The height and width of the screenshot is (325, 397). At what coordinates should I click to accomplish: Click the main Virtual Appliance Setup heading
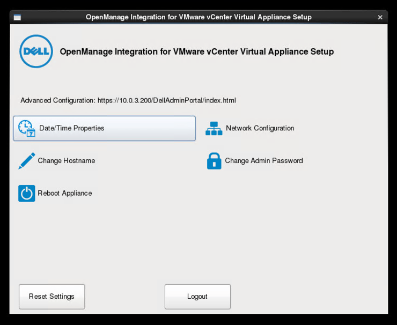[197, 51]
